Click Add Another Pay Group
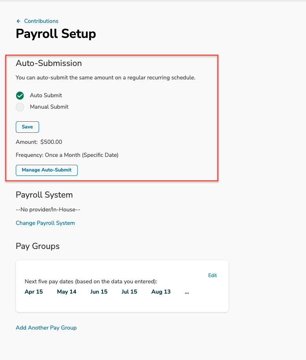The image size is (306, 360). pos(46,328)
